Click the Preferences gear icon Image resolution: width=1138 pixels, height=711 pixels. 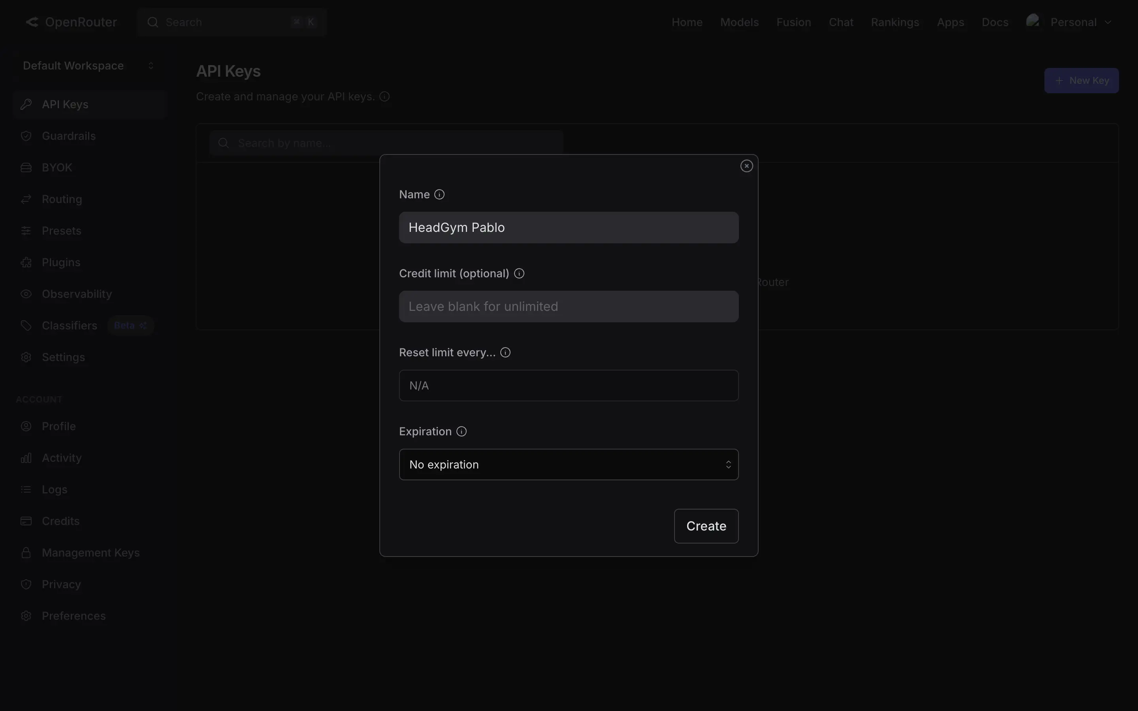[26, 616]
